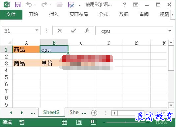Open the Name Box dropdown arrow

click(x=37, y=30)
